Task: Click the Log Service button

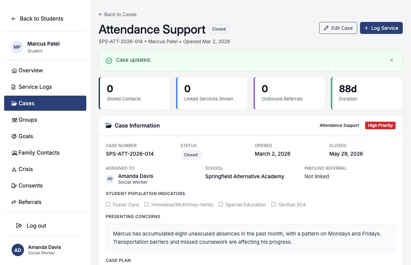Action: click(x=381, y=28)
